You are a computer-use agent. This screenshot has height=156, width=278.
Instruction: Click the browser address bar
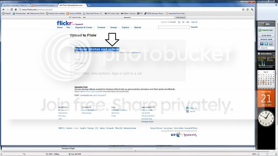coord(130,10)
